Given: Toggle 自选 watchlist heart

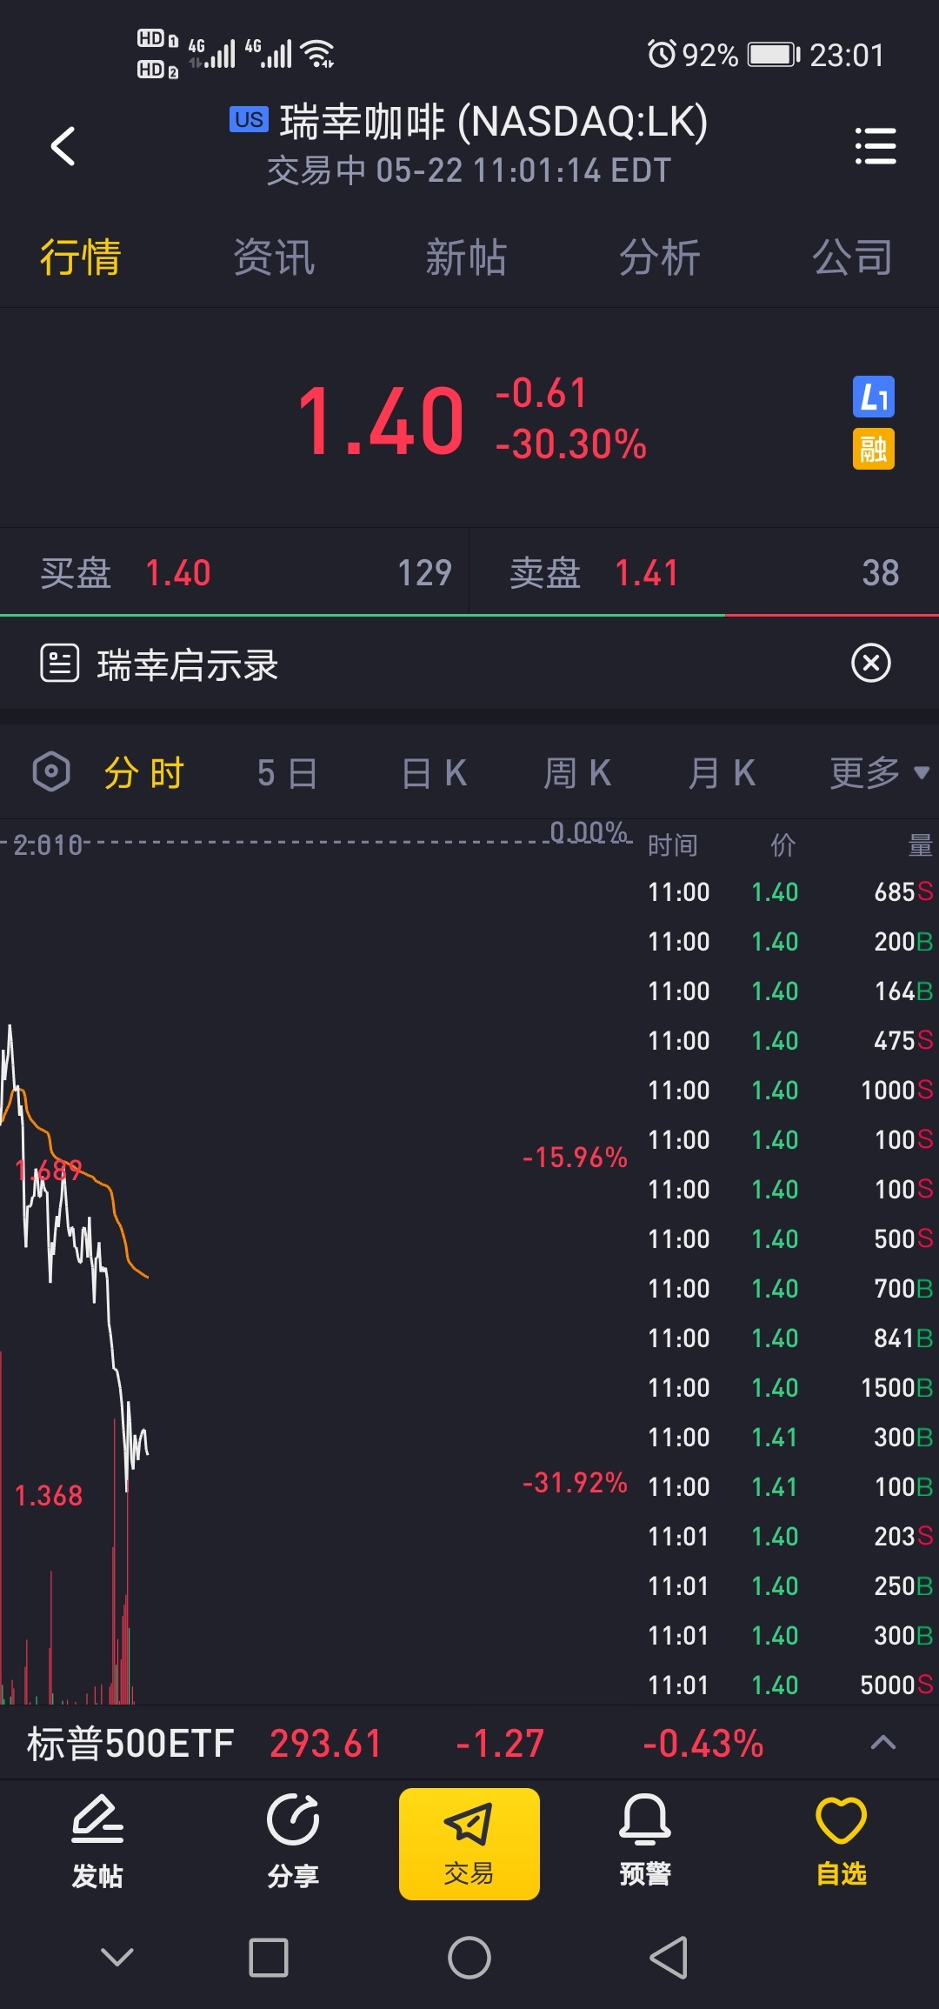Looking at the screenshot, I should pyautogui.click(x=841, y=1841).
